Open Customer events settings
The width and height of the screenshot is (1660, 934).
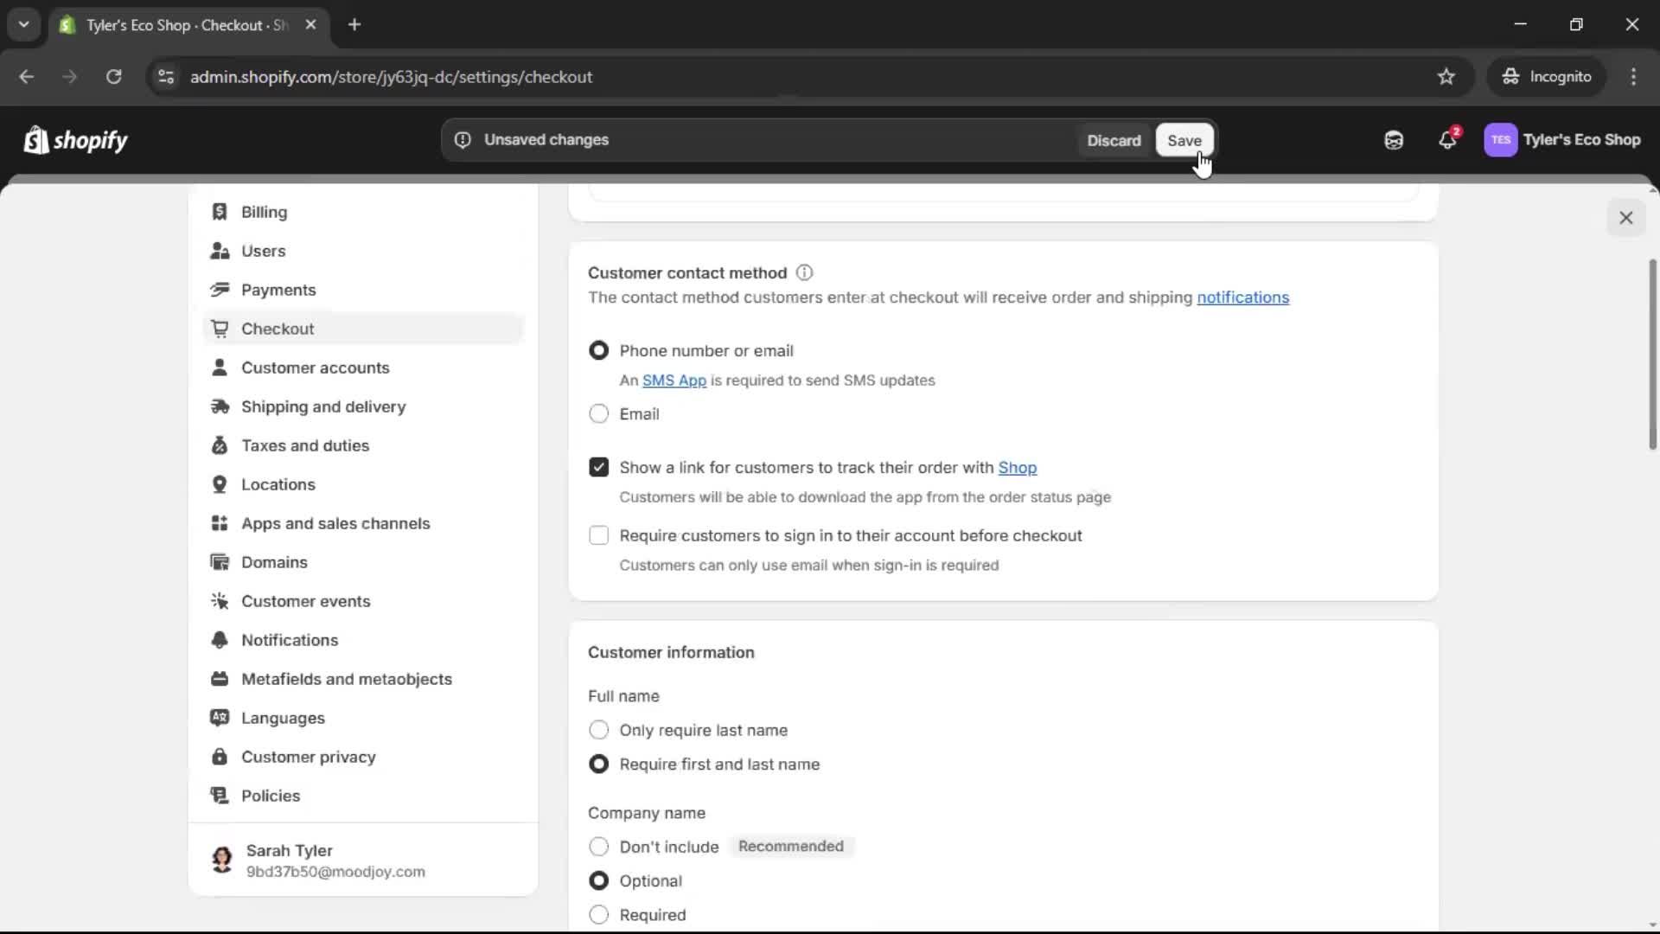[306, 601]
